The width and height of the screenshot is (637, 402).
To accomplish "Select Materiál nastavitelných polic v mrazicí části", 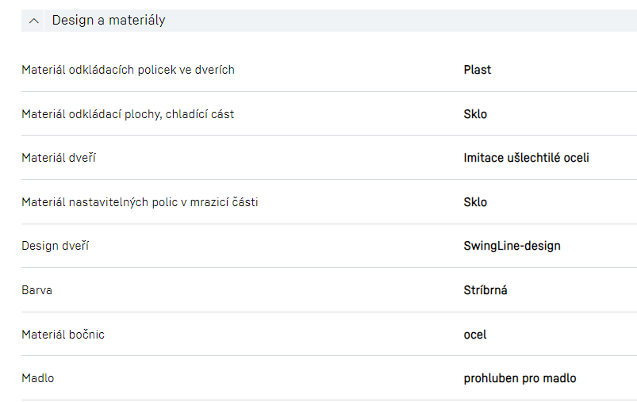I will click(140, 202).
